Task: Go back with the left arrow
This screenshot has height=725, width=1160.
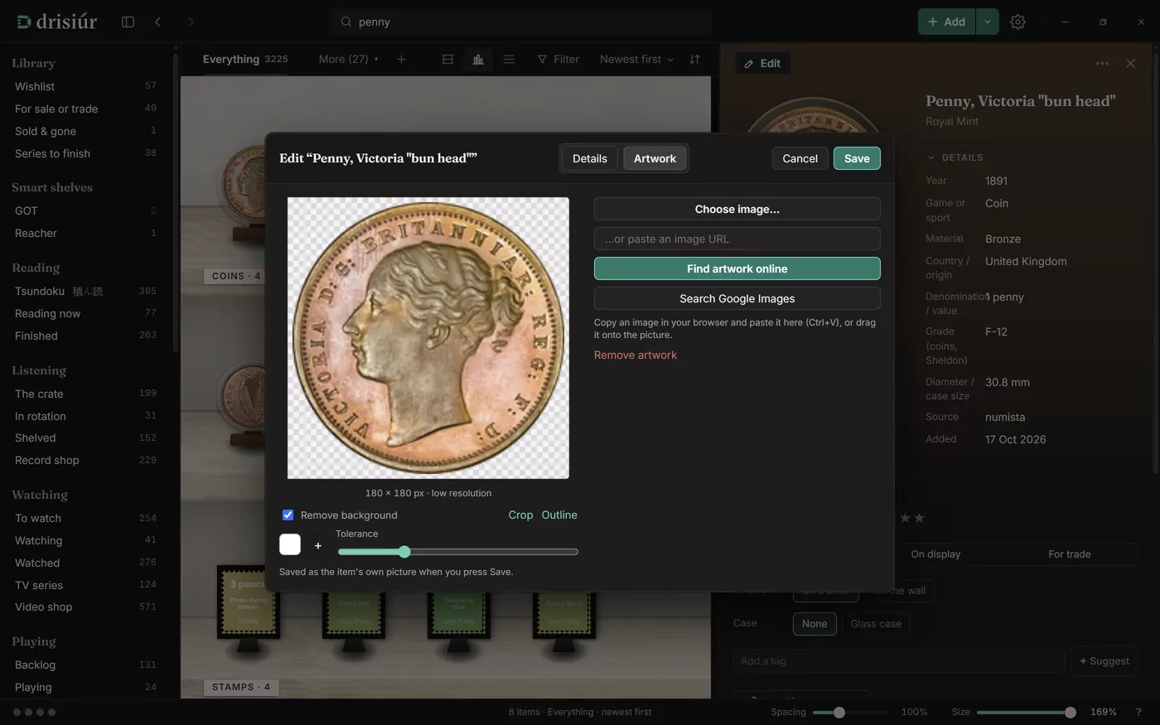Action: coord(157,22)
